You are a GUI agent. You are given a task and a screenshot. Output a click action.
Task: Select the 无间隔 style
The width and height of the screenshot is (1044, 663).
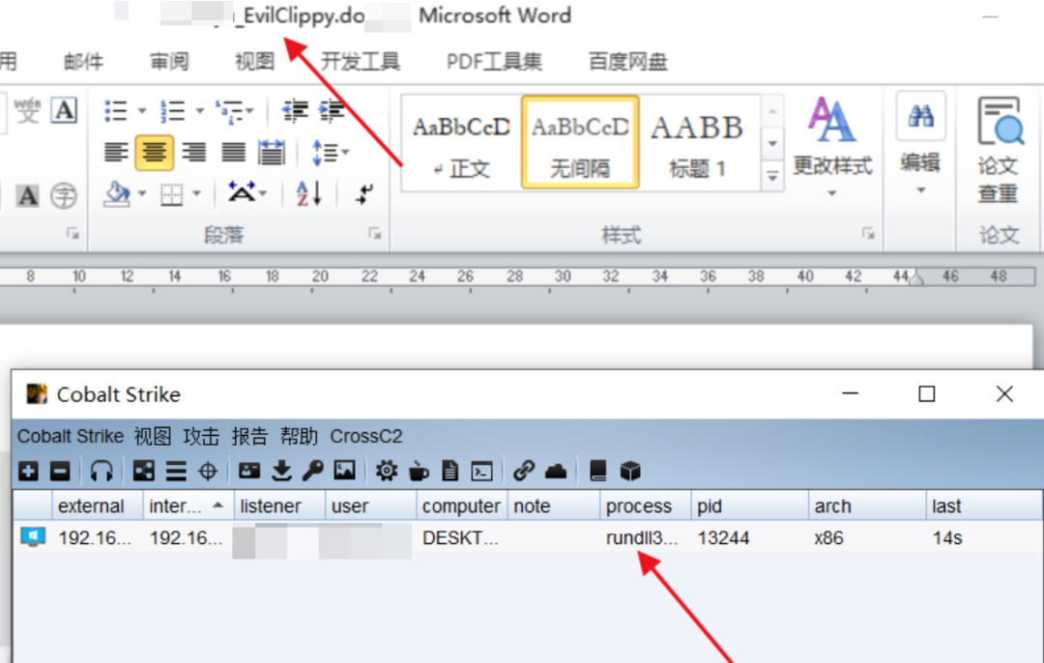pos(580,143)
